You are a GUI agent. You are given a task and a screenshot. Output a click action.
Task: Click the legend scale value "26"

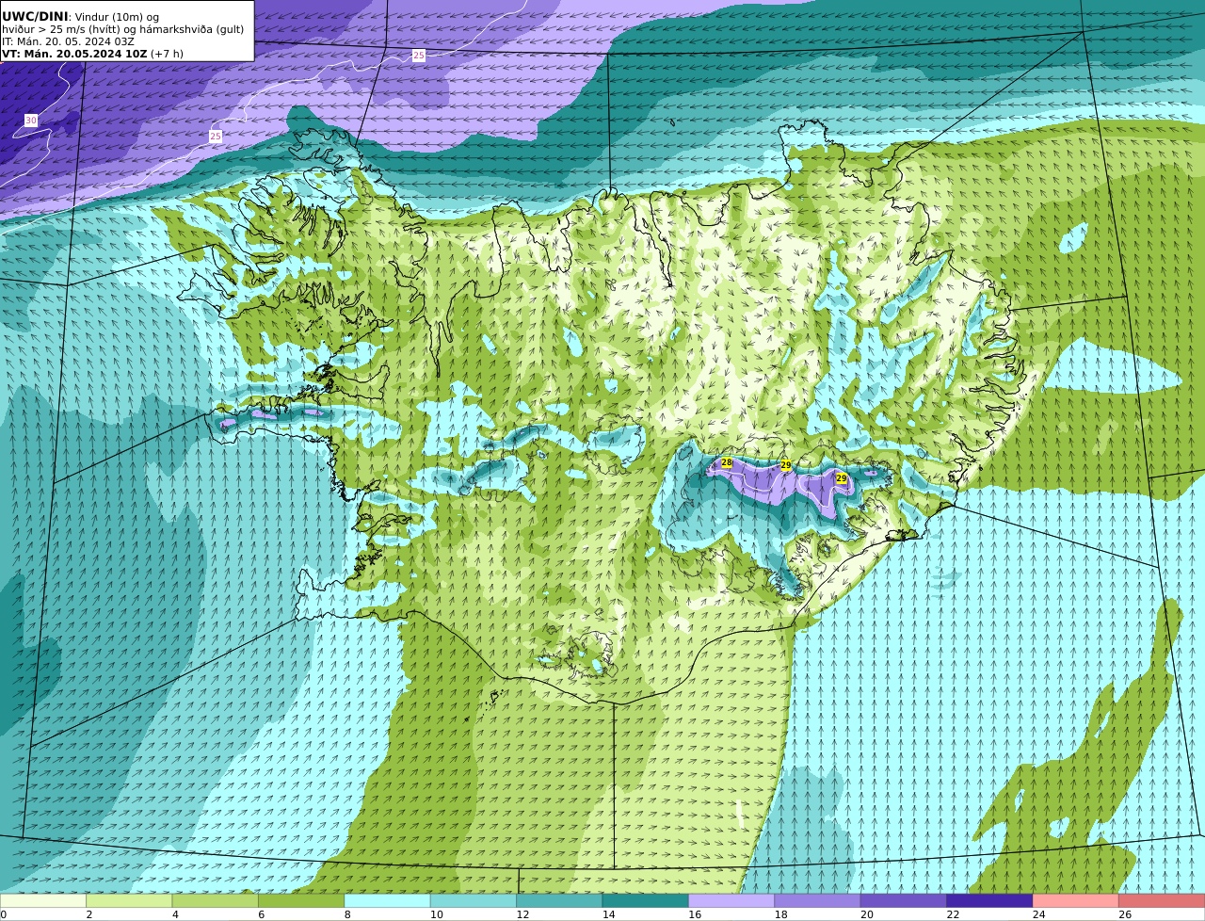point(1125,914)
